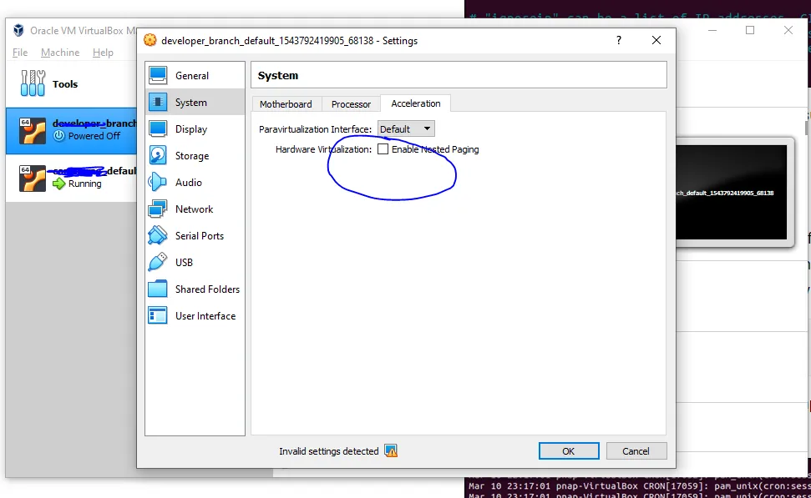Open the Help menu in VirtualBox Manager

(x=103, y=53)
